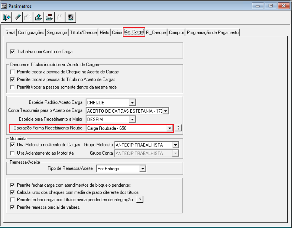Open Espécie Padrão Acerto Carga dropdown arrow
The image size is (292, 228).
click(132, 102)
